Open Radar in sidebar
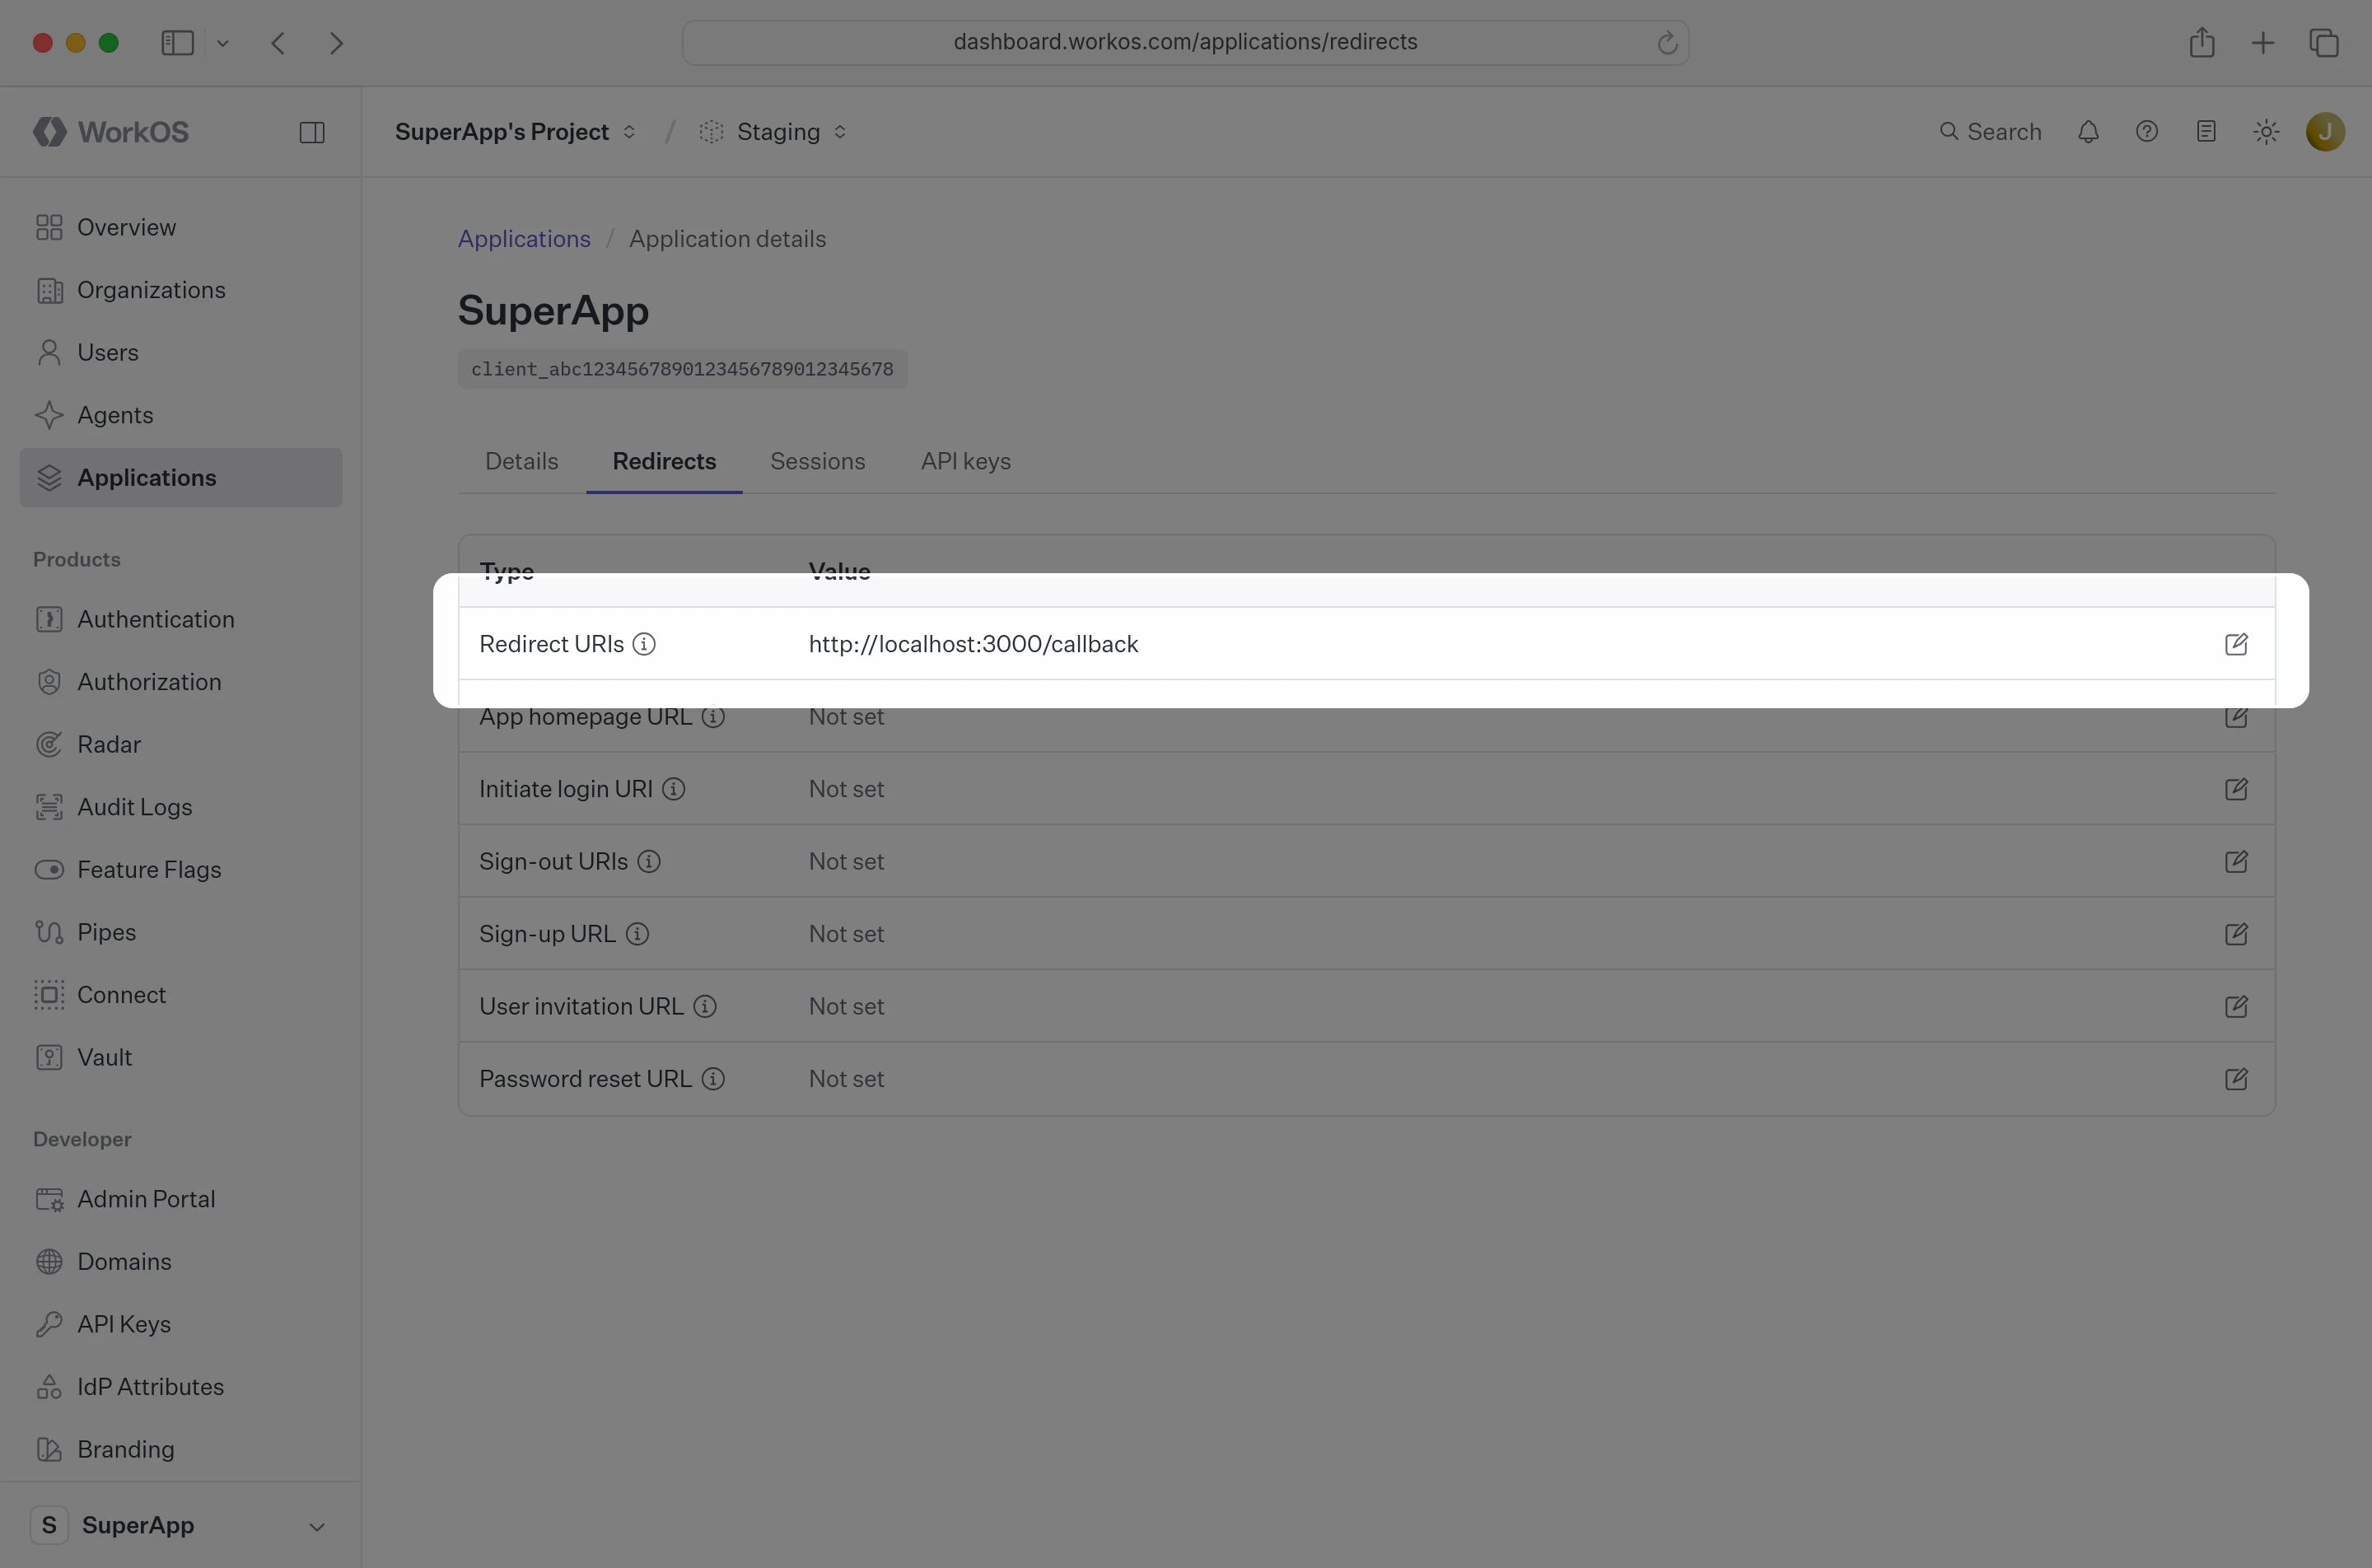Screen dimensions: 2372x1568 [180, 744]
